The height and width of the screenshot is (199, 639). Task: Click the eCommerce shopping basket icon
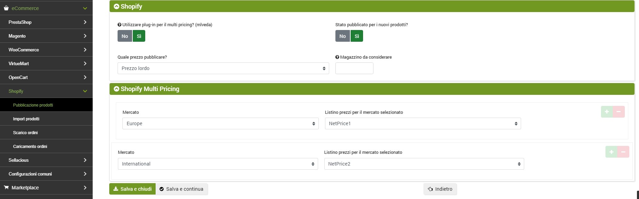pyautogui.click(x=6, y=8)
